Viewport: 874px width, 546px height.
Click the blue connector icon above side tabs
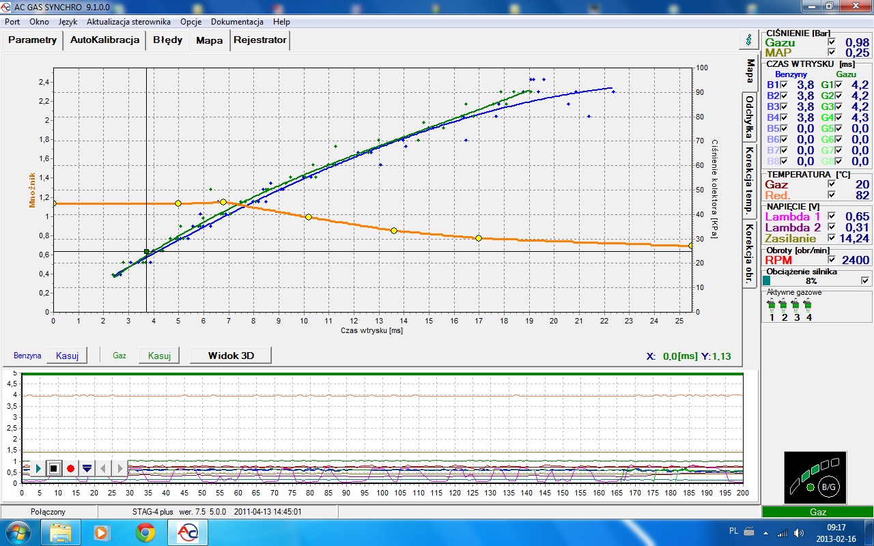point(750,40)
